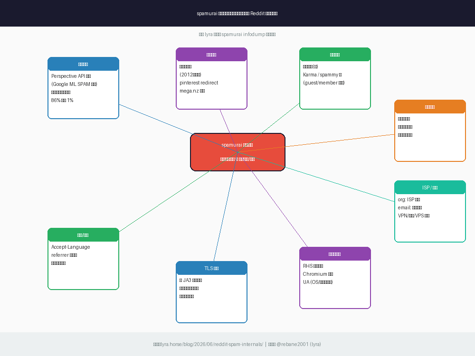The image size is (475, 356).
Task: Click the '(Google ML SPAM' line
Action: [74, 84]
